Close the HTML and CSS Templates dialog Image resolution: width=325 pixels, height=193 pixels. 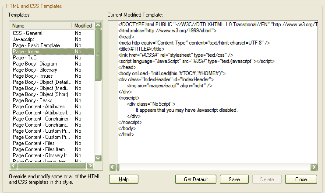301,179
